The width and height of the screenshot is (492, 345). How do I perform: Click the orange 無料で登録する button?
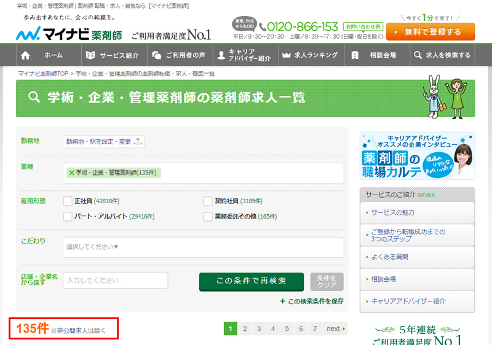click(x=430, y=31)
